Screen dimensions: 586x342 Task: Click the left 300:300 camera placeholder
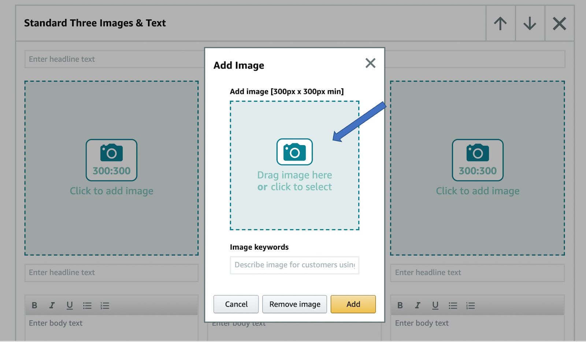(111, 160)
